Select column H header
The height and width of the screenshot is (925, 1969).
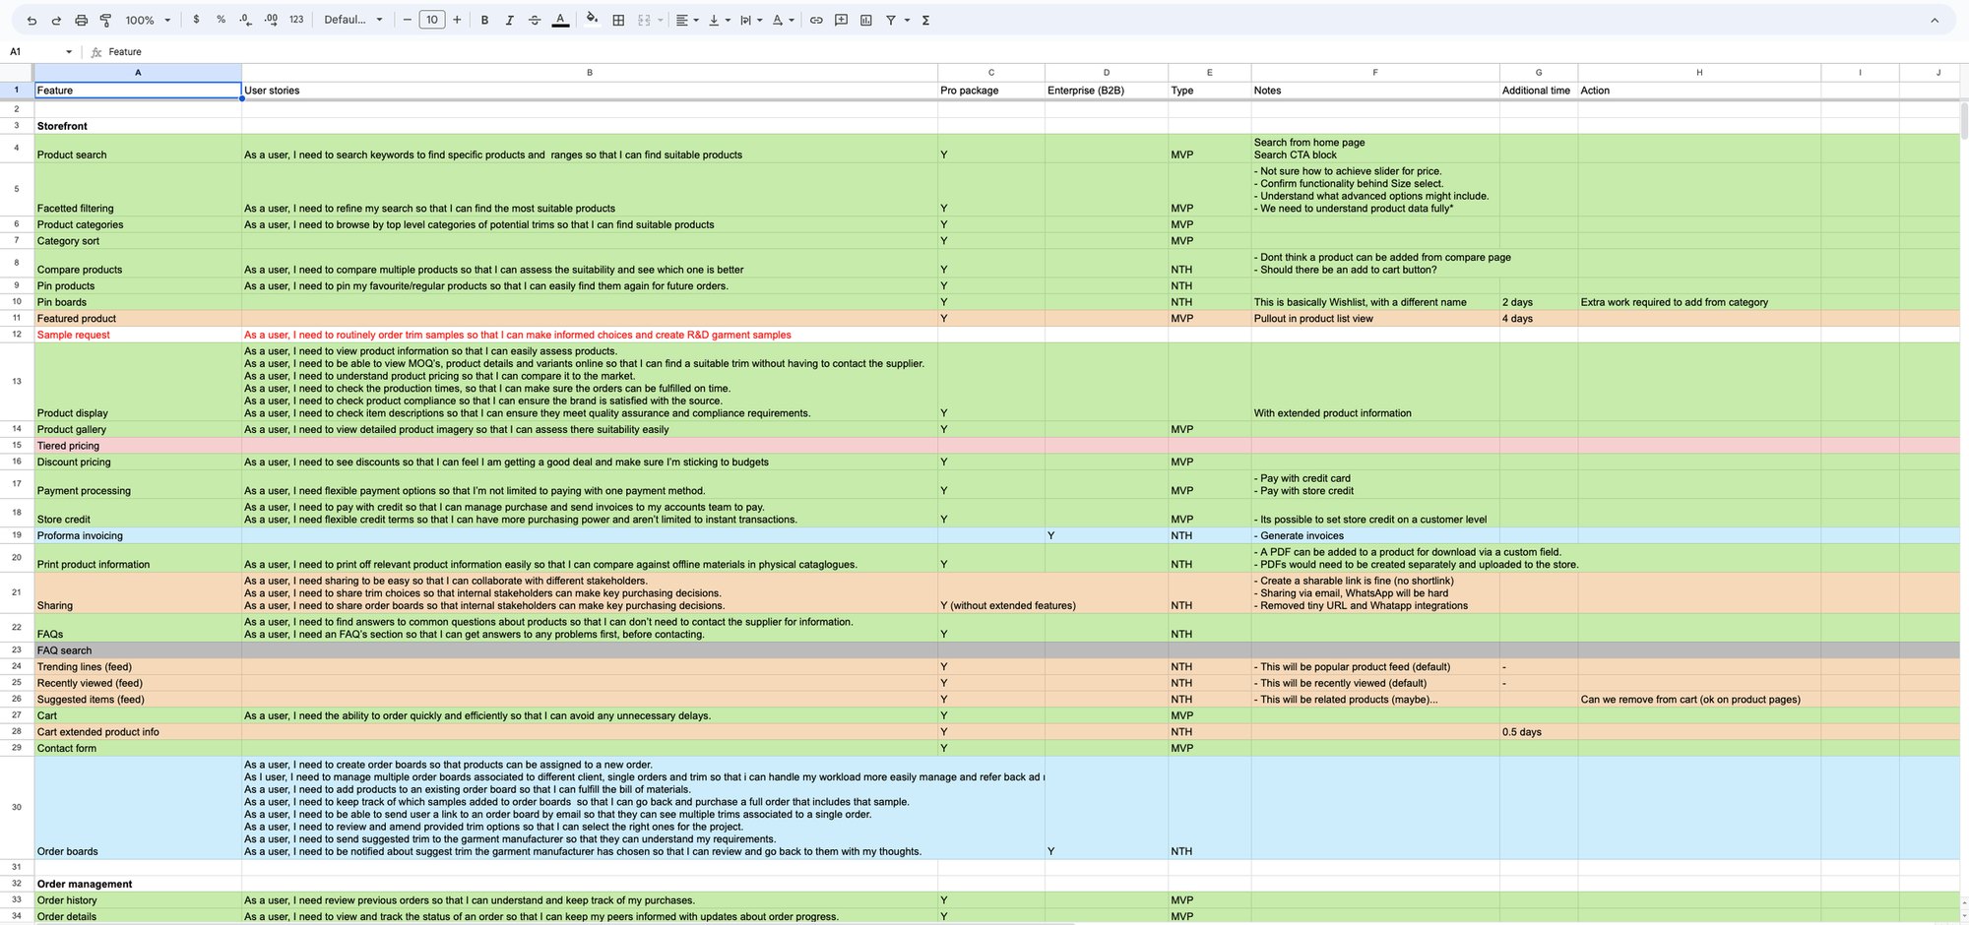(x=1699, y=73)
